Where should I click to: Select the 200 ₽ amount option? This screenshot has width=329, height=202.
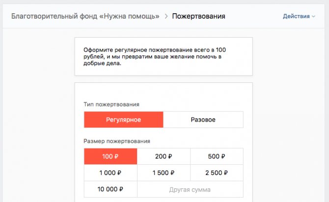[x=164, y=156]
